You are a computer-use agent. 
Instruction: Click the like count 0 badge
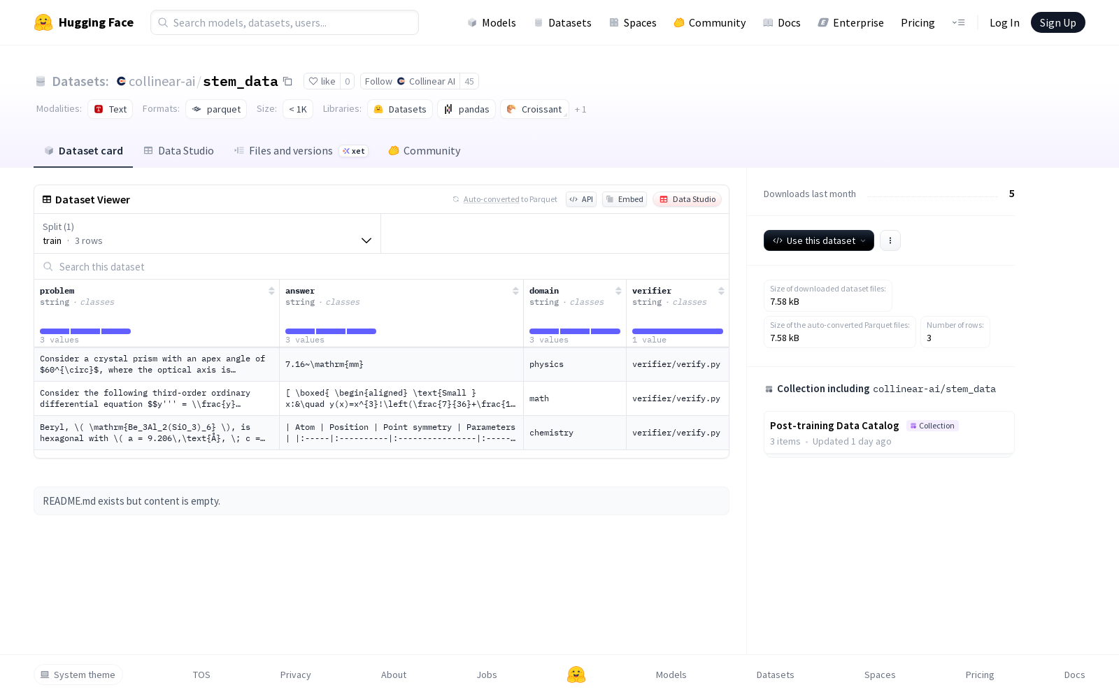[x=348, y=81]
